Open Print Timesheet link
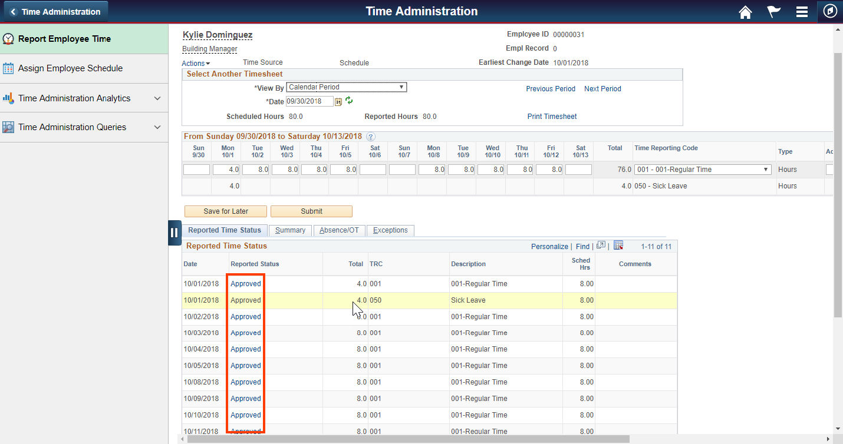This screenshot has height=444, width=843. point(551,117)
